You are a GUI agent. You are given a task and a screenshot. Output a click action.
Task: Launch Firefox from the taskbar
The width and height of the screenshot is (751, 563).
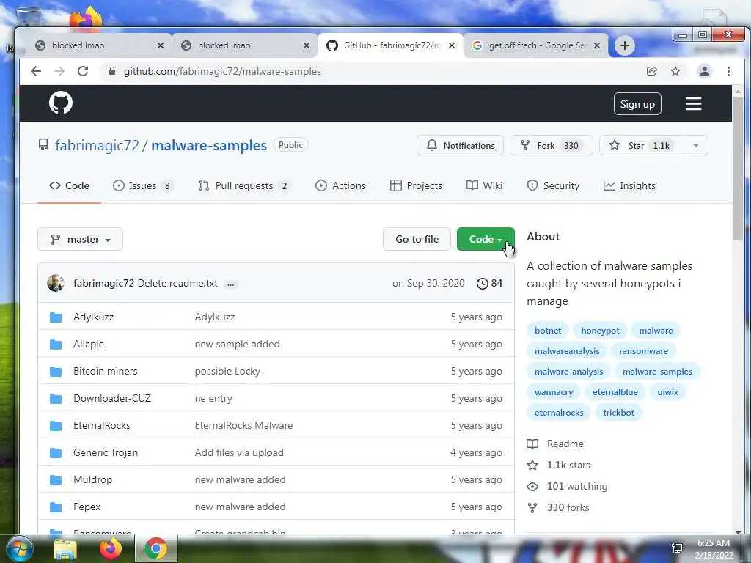[110, 548]
